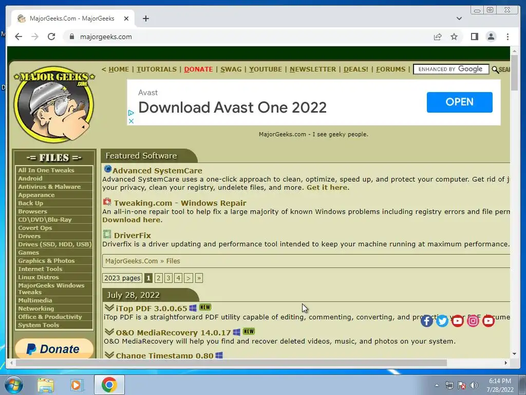The height and width of the screenshot is (395, 526).
Task: Open iTop PDF 3.0.0.65 listing
Action: pyautogui.click(x=152, y=309)
